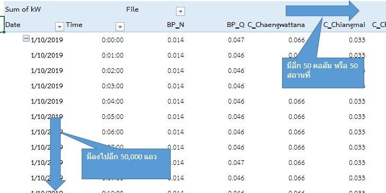
Task: Select the 1/10/2019 date in the 0:01:00 row
Action: coord(47,55)
